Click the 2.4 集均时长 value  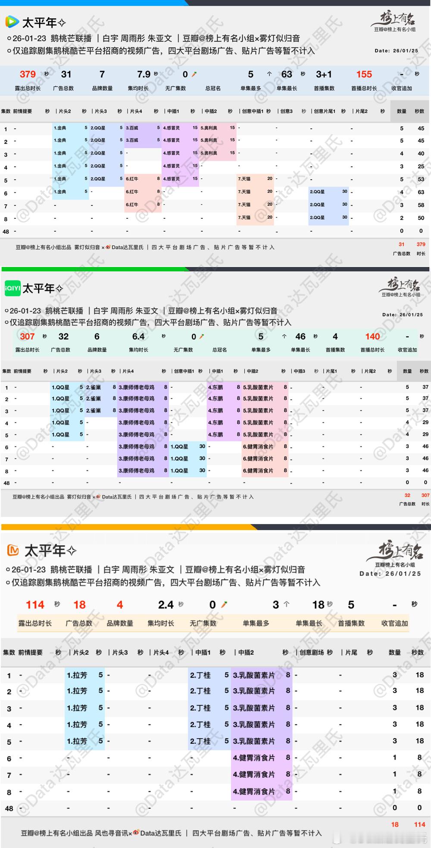point(166,605)
